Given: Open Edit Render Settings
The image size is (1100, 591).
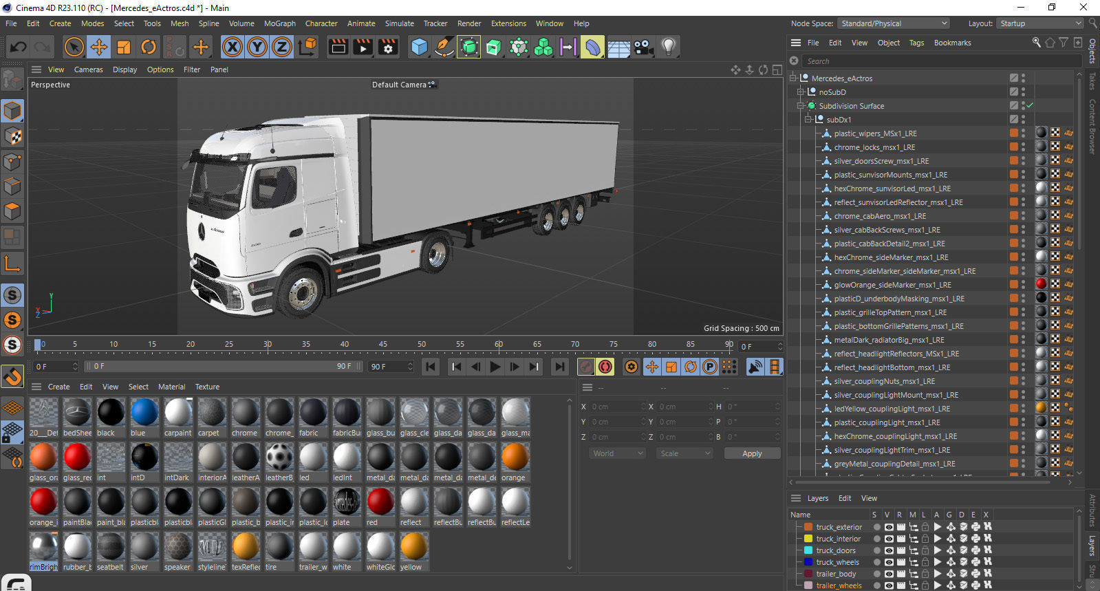Looking at the screenshot, I should (389, 47).
